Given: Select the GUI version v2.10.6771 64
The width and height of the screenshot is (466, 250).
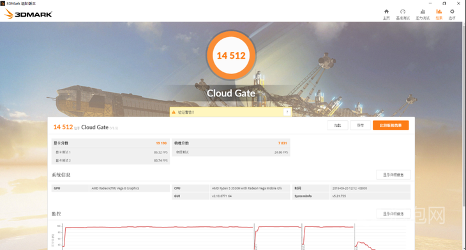Looking at the screenshot, I should (x=222, y=196).
